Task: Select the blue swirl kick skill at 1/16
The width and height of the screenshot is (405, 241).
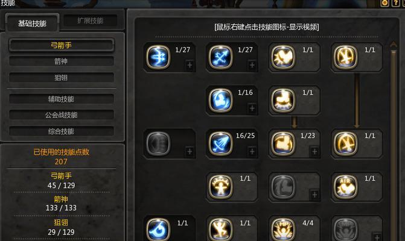Action: click(x=220, y=100)
